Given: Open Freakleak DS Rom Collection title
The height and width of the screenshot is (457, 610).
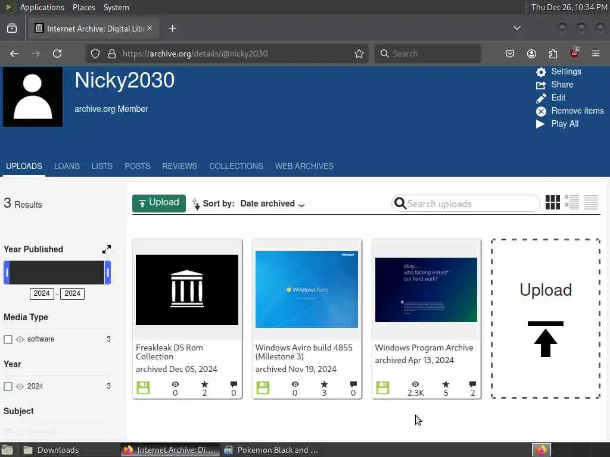Looking at the screenshot, I should tap(169, 352).
